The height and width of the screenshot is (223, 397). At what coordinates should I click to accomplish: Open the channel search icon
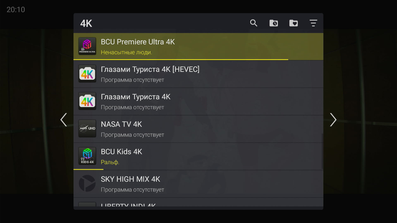(x=254, y=23)
